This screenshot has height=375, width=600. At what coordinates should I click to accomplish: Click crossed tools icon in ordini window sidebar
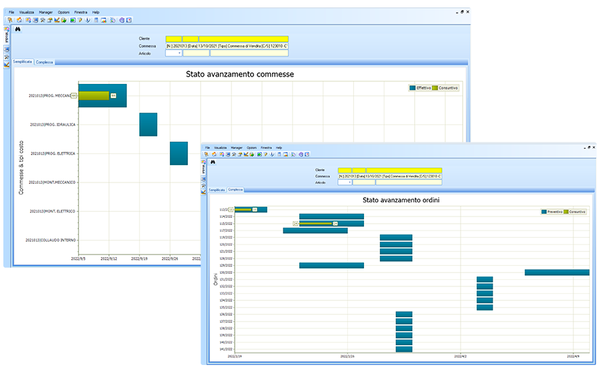click(203, 185)
